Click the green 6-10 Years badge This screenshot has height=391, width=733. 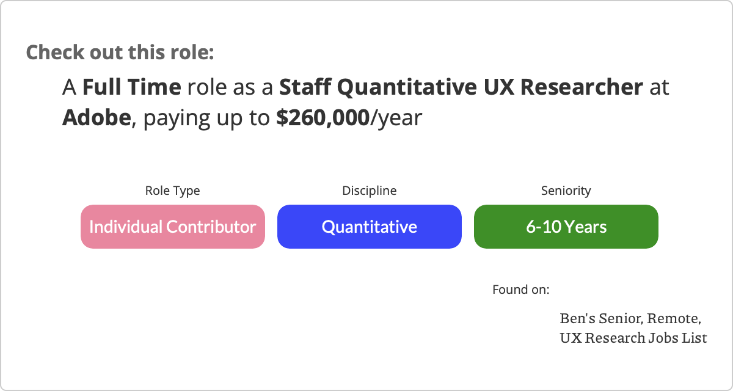[x=566, y=227]
